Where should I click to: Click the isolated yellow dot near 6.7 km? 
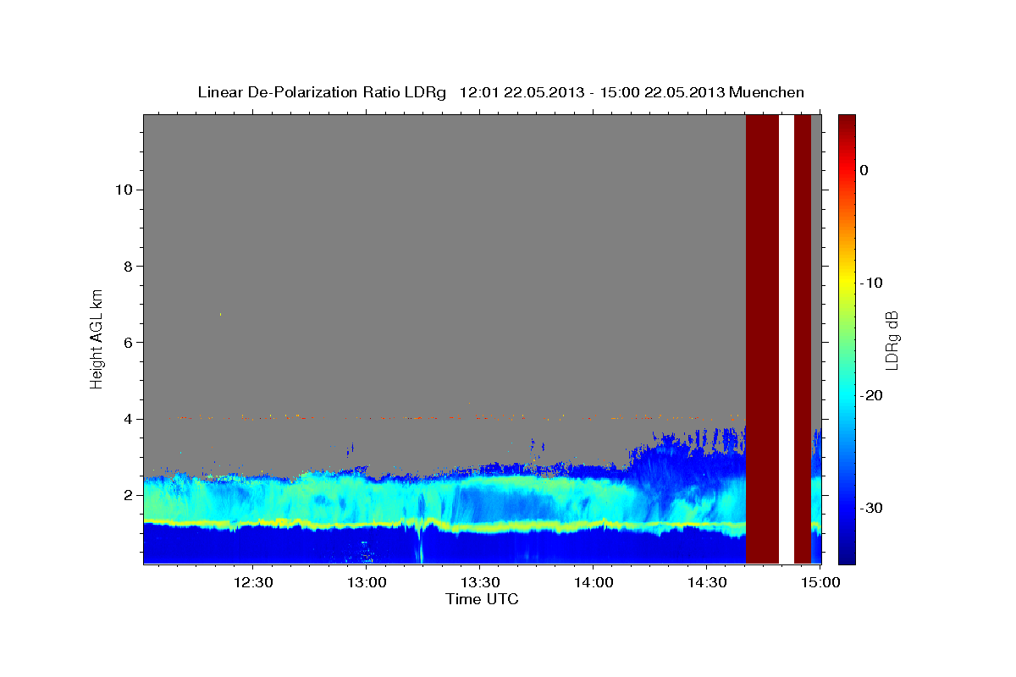pos(220,315)
